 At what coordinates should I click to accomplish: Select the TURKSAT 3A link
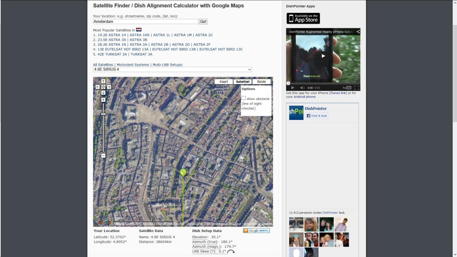point(141,54)
